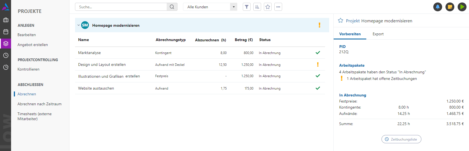Open Abrechnen nach Zeitraum link
469x151 pixels.
click(39, 104)
